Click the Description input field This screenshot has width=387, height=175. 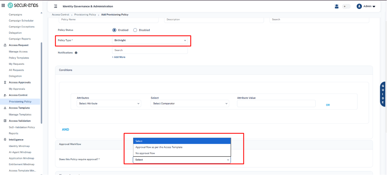(214, 20)
